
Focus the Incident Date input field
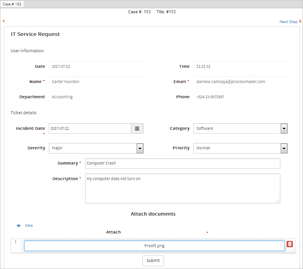tap(90, 129)
